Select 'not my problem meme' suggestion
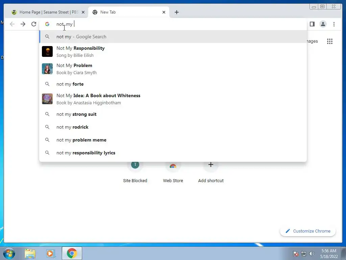Screen dimensions: 346x260 click(x=173, y=140)
